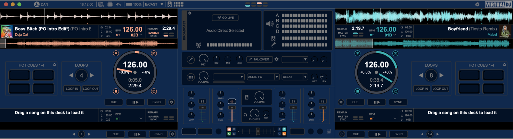
Task: Click CUE on the left main deck
Action: (114, 102)
